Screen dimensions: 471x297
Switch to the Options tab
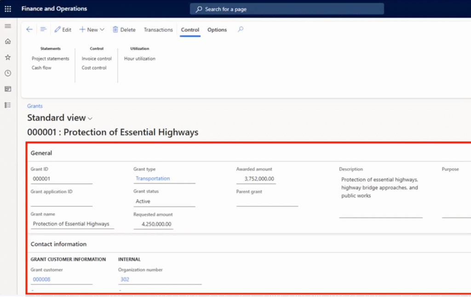217,30
